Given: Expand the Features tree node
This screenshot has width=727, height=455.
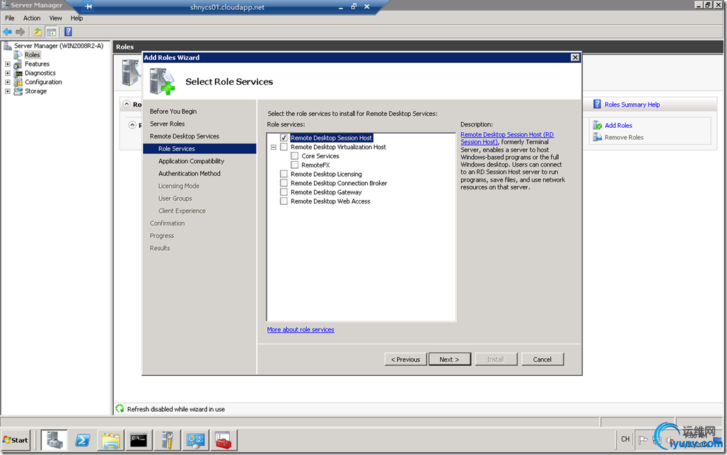Looking at the screenshot, I should pyautogui.click(x=7, y=64).
